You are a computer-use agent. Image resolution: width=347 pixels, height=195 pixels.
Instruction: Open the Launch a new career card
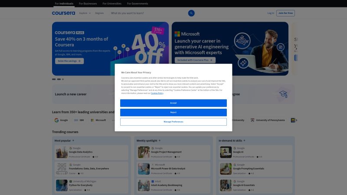[83, 94]
